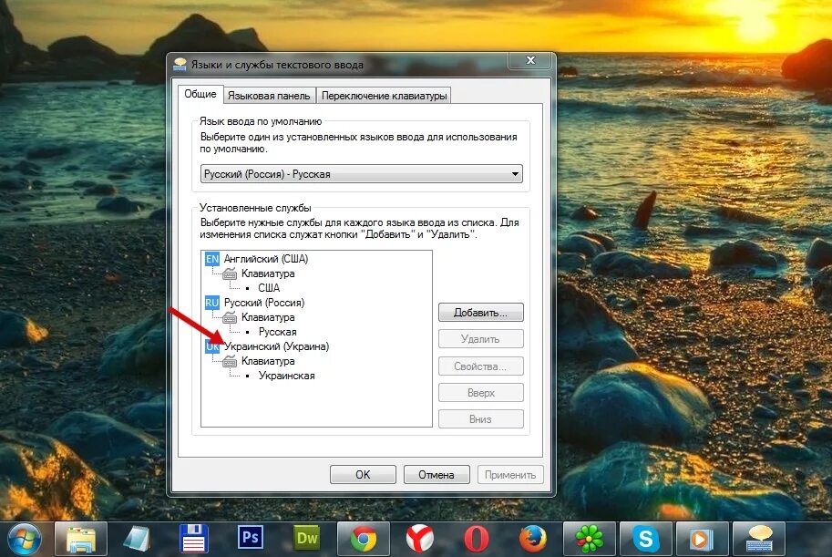
Task: Select the Украинская keyboard layout
Action: [x=286, y=376]
